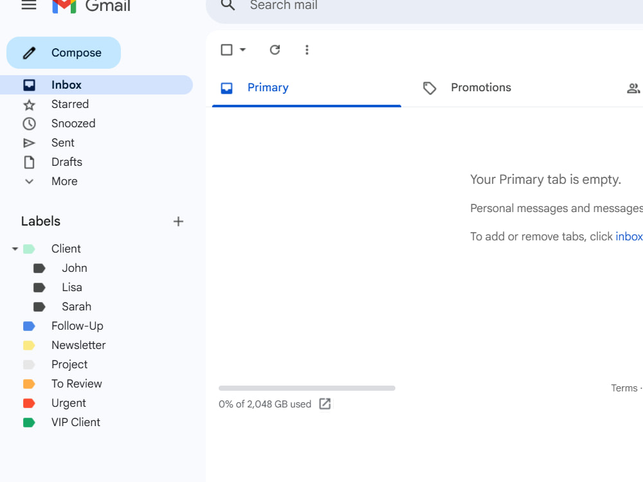Open the Sent folder
Viewport: 643px width, 482px height.
96,143
